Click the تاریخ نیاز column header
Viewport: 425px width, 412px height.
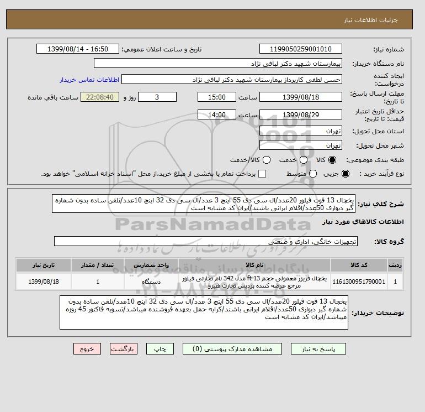pos(44,265)
